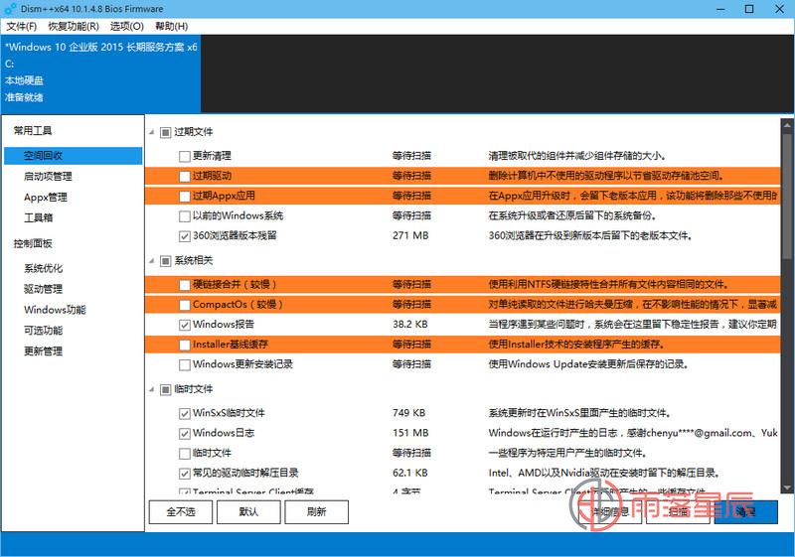Click the 全不选 button
795x557 pixels.
181,512
